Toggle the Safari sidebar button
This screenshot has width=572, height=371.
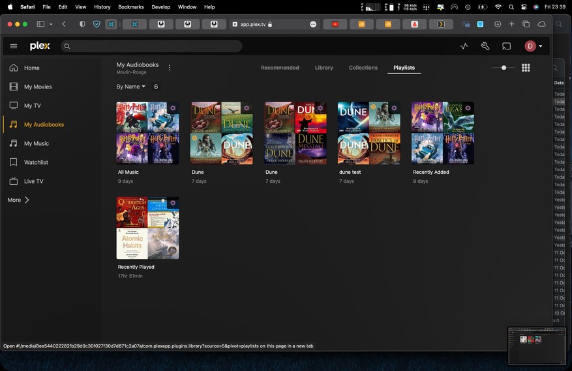point(40,24)
